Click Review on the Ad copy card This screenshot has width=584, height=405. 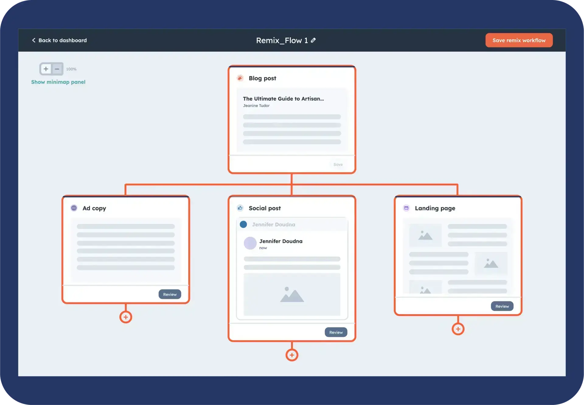[170, 294]
